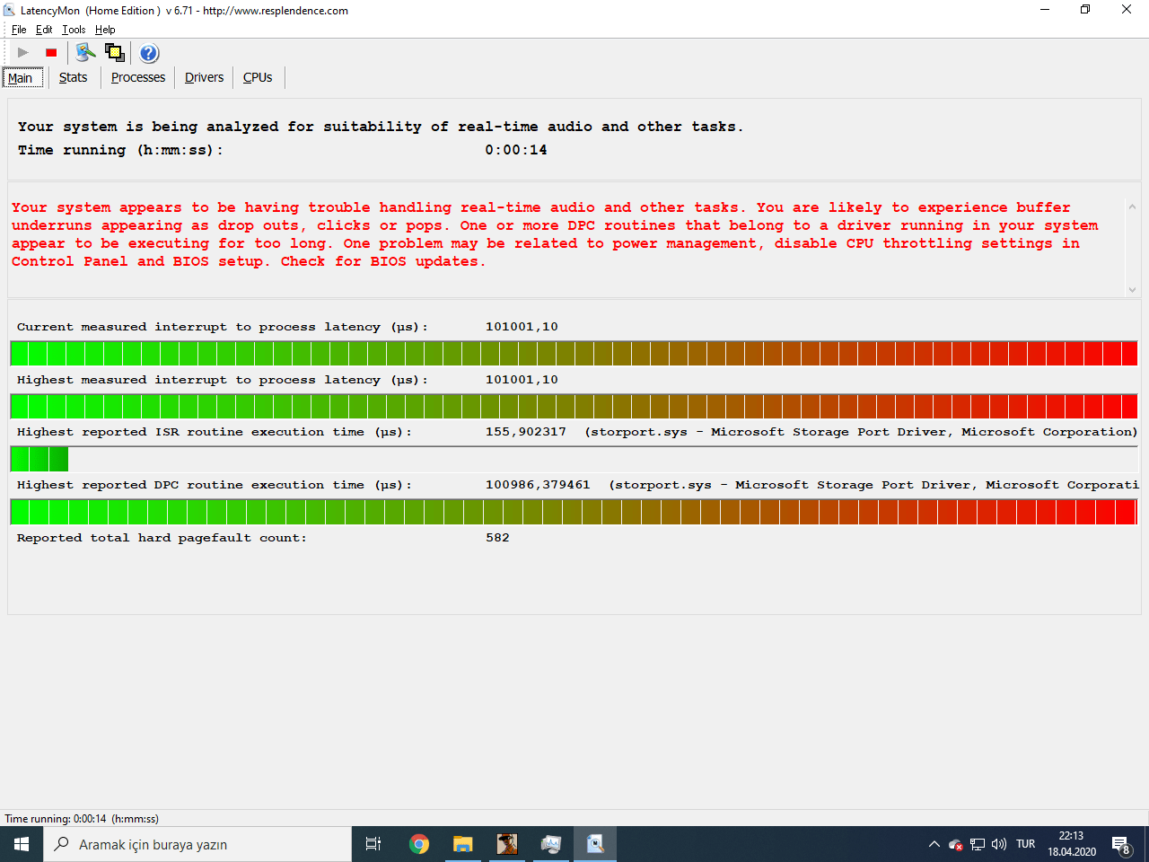
Task: Show hidden system tray icons
Action: 934,844
